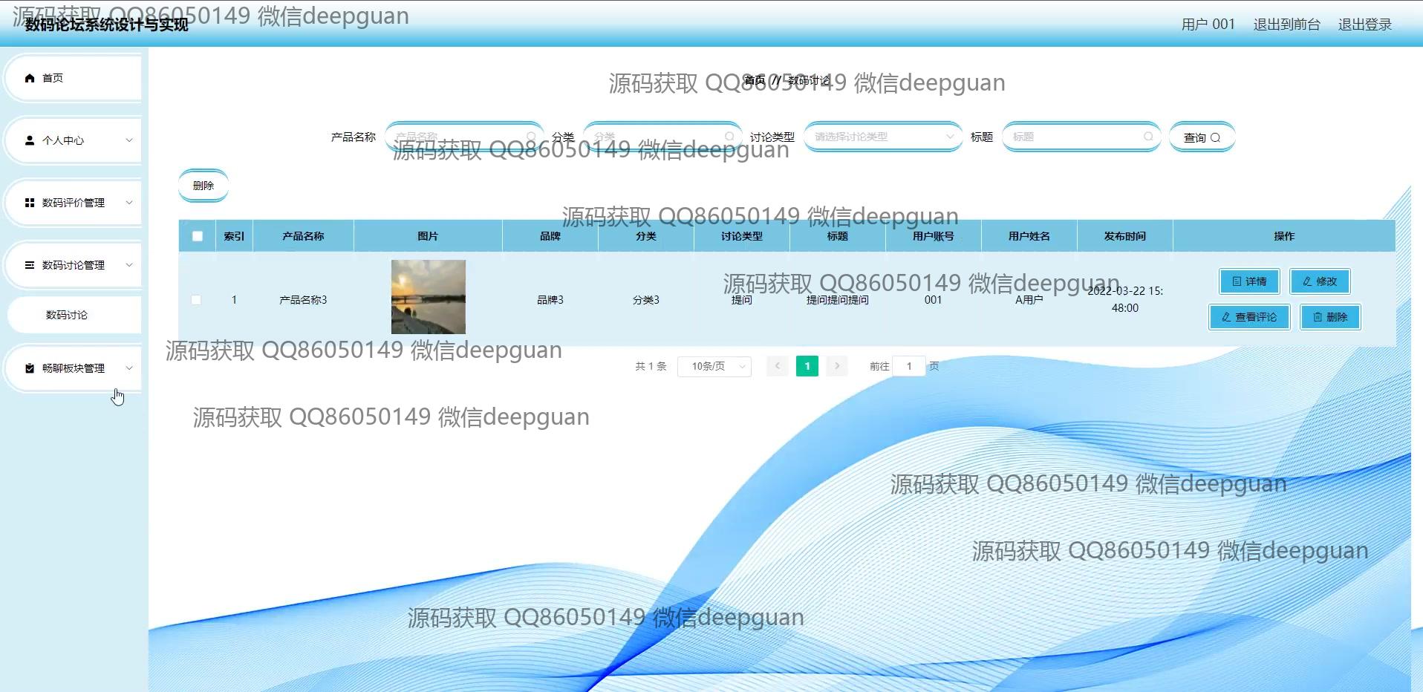Screen dimensions: 1423x692
Task: Click the 提问提问提问 title cell
Action: tap(838, 300)
